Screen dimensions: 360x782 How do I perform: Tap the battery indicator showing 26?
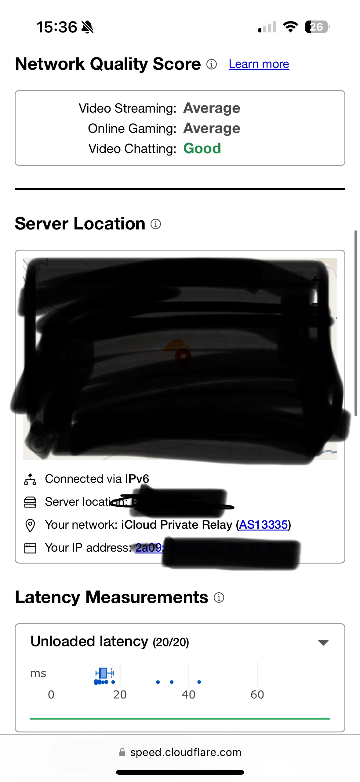pos(317,27)
